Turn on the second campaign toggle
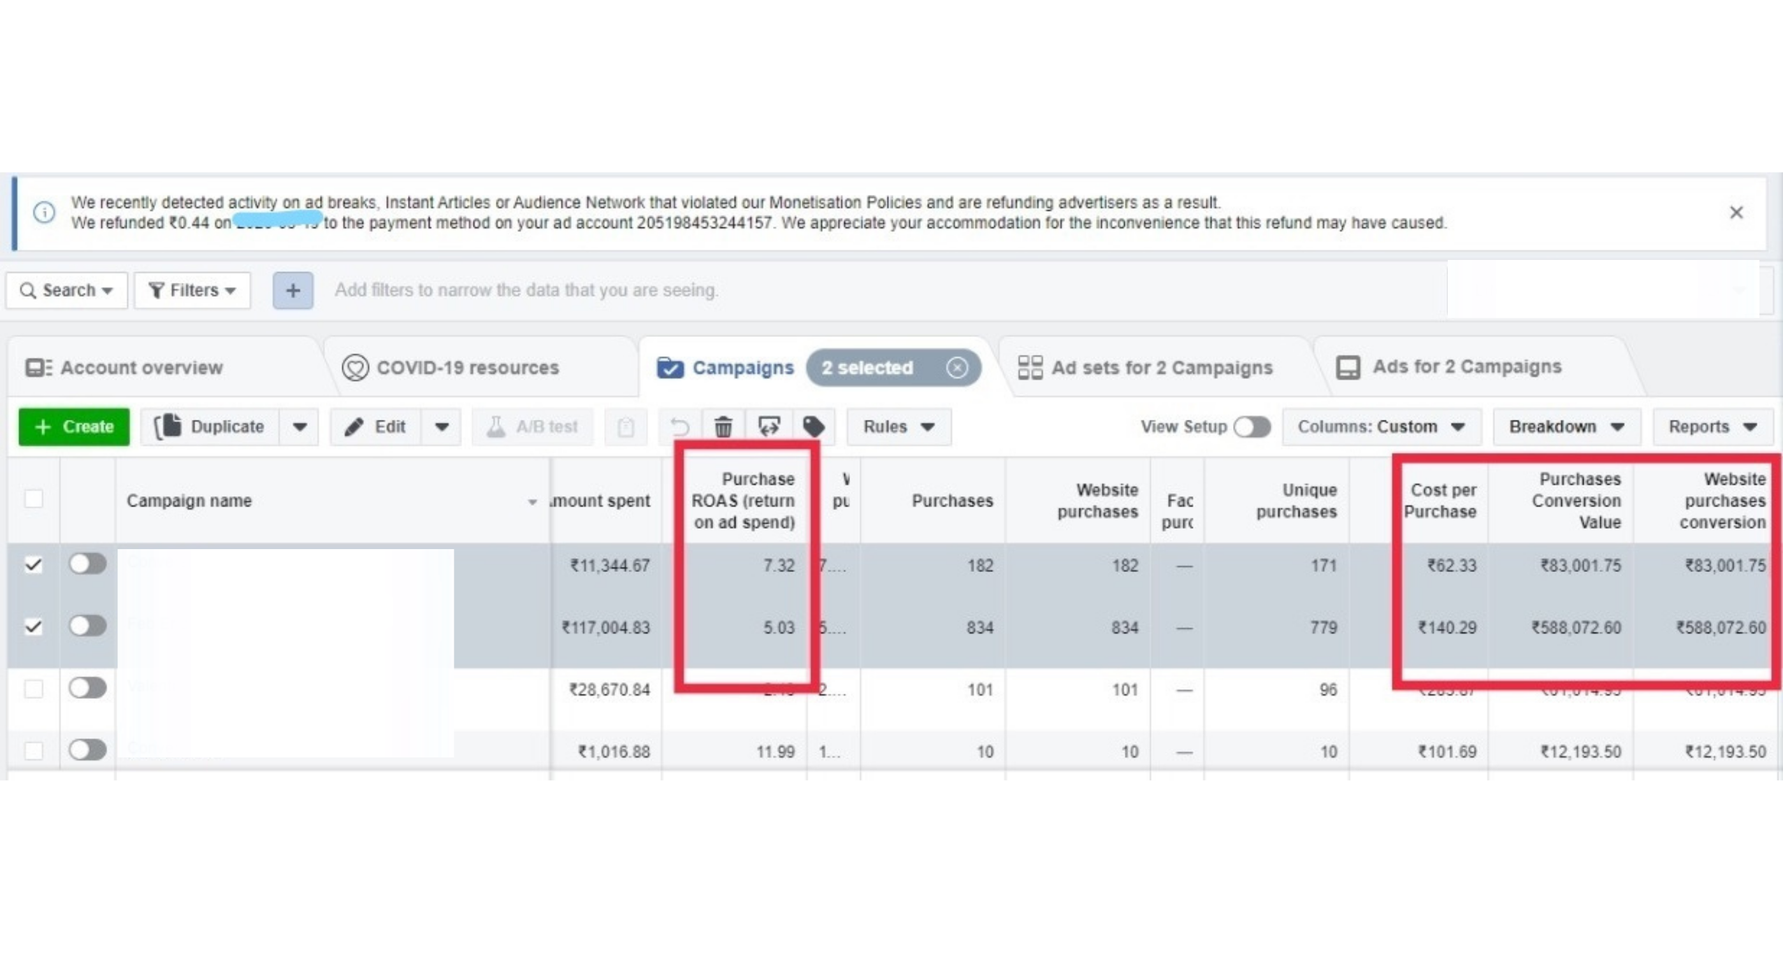This screenshot has width=1783, height=953. pos(87,626)
